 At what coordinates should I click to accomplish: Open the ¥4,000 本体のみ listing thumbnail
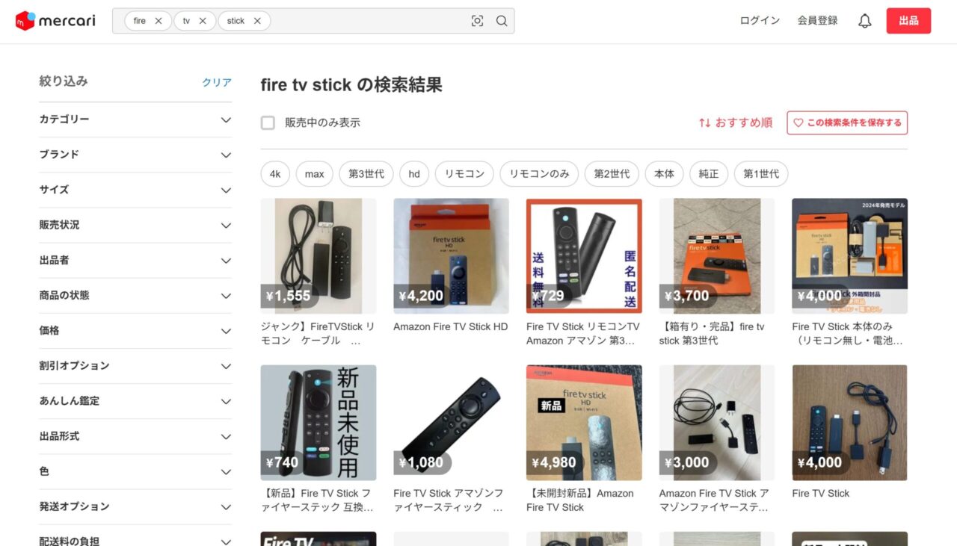[x=850, y=255]
